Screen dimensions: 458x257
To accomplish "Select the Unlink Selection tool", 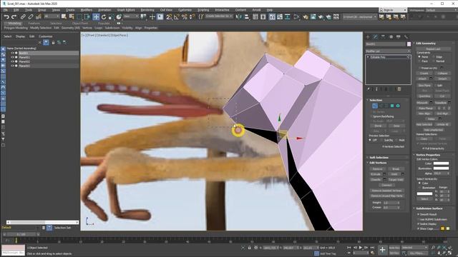I will pos(30,17).
